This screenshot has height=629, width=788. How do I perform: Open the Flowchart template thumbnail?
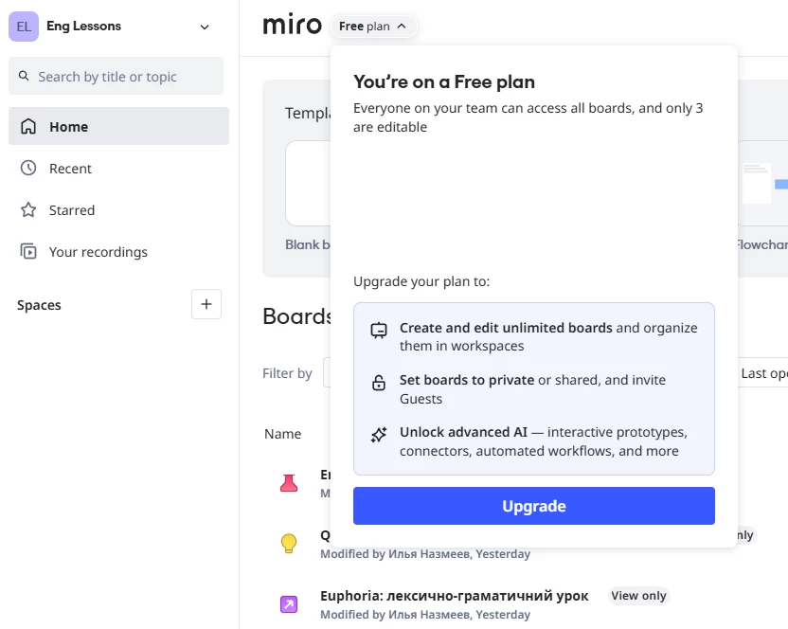[762, 183]
